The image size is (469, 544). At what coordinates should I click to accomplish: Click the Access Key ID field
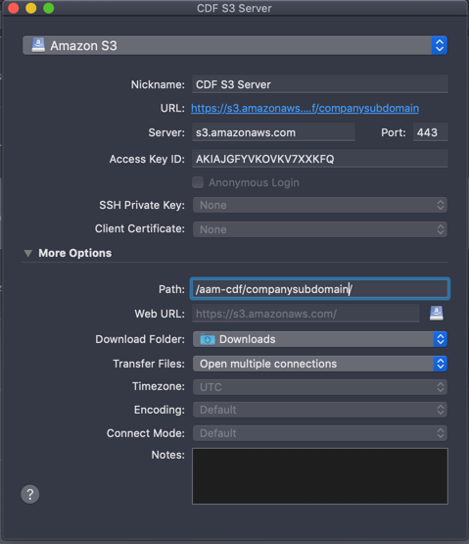(320, 159)
